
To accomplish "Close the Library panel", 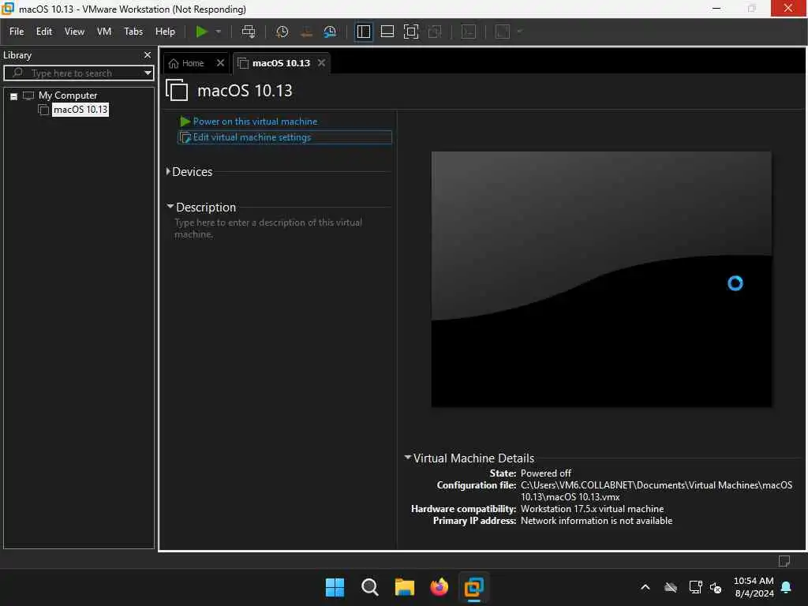I will point(148,54).
